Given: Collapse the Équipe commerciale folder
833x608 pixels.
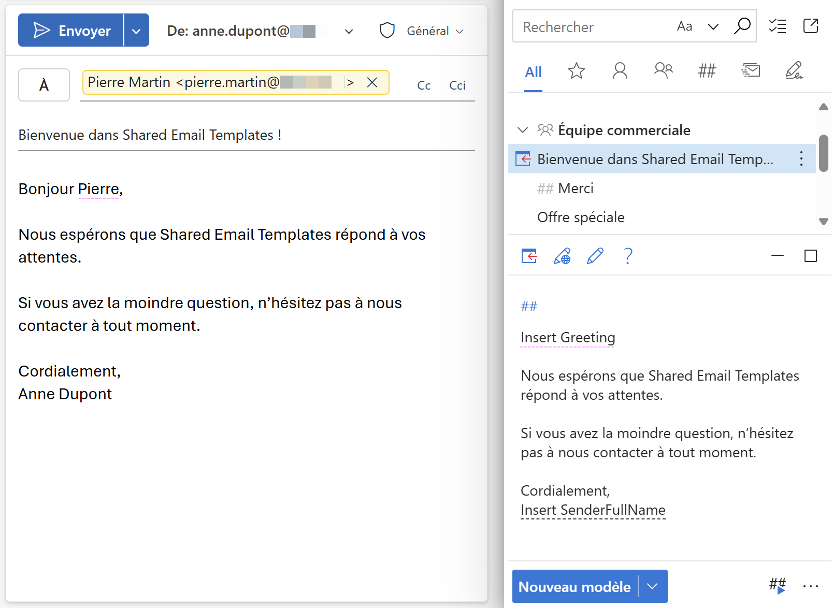Looking at the screenshot, I should pyautogui.click(x=523, y=130).
